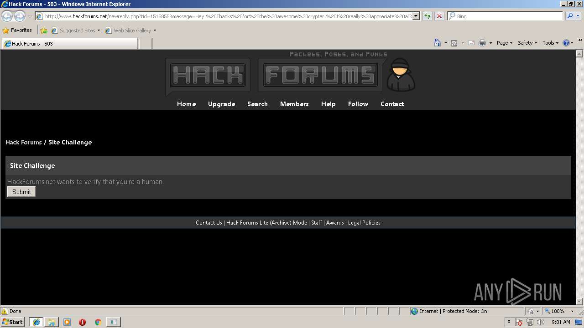Click the Stop loading X icon
Image resolution: width=584 pixels, height=328 pixels.
tap(439, 16)
